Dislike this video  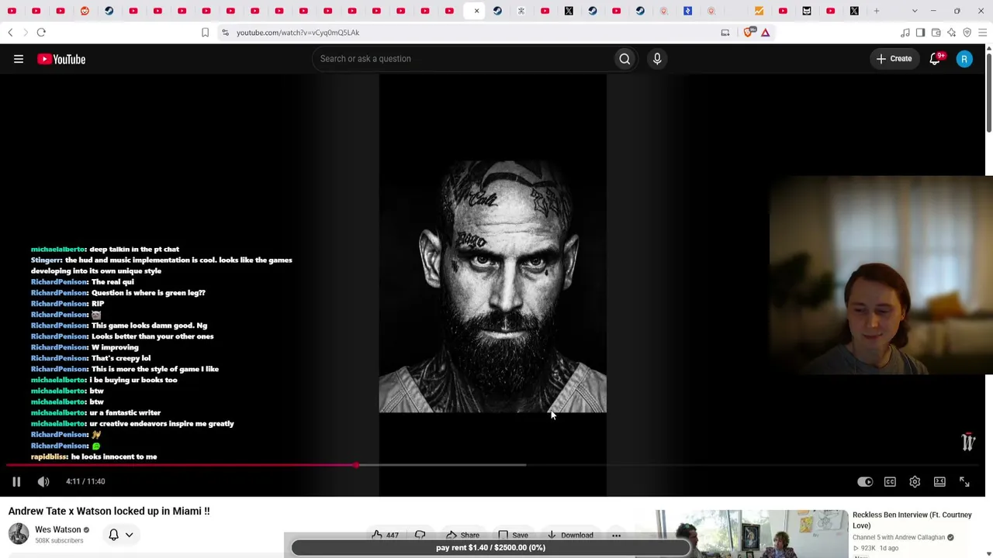pos(420,535)
